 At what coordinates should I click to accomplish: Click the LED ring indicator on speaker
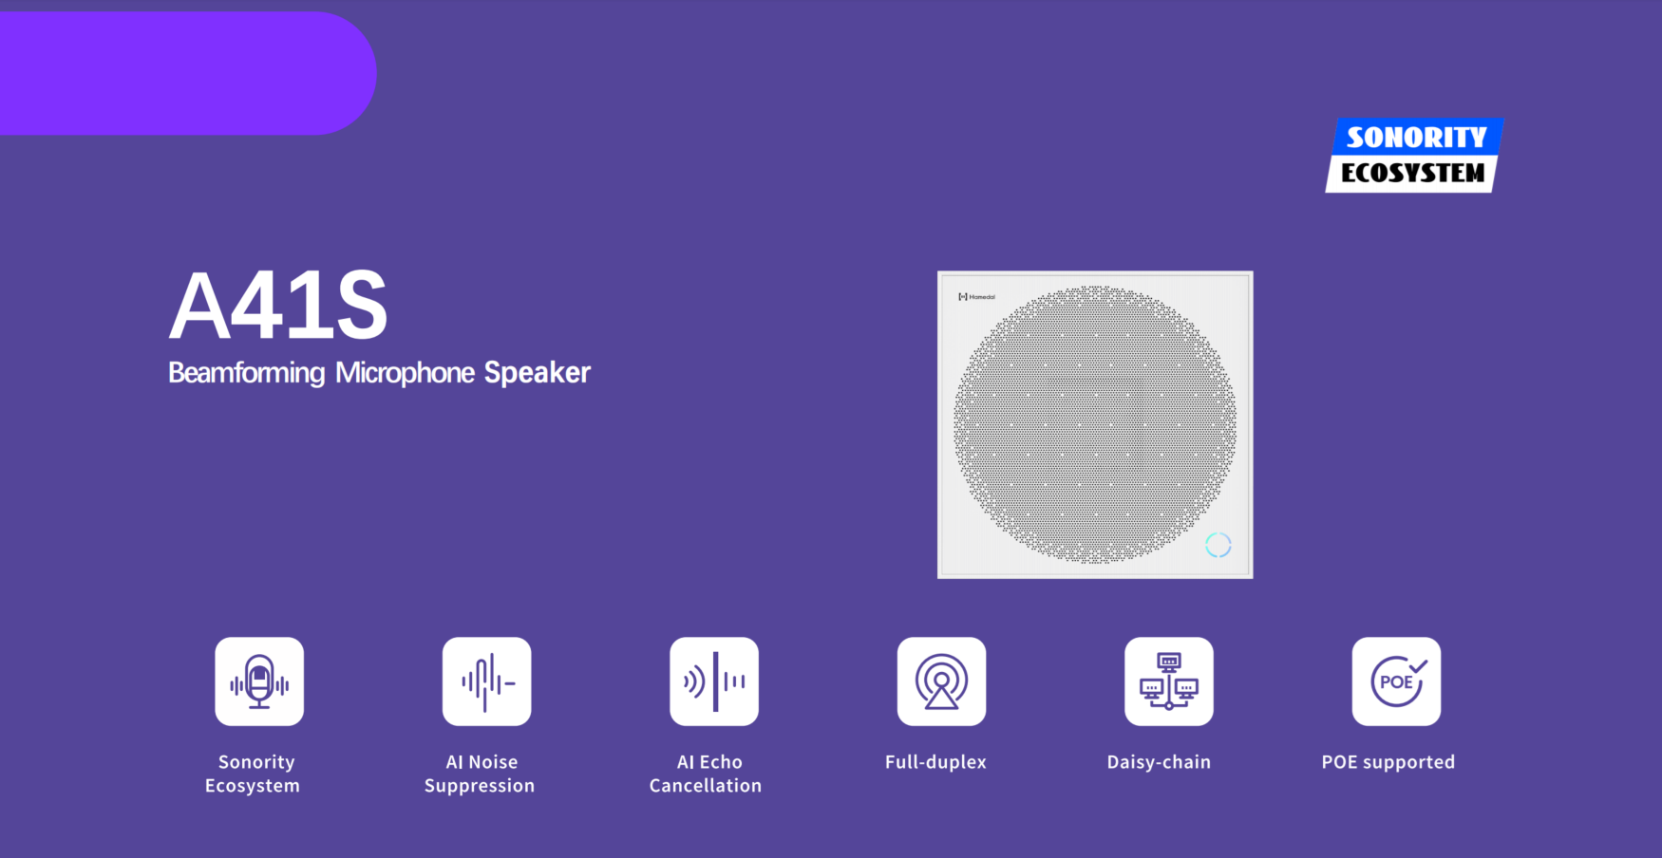[x=1218, y=545]
